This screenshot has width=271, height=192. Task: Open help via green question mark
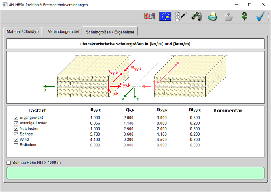pyautogui.click(x=244, y=17)
